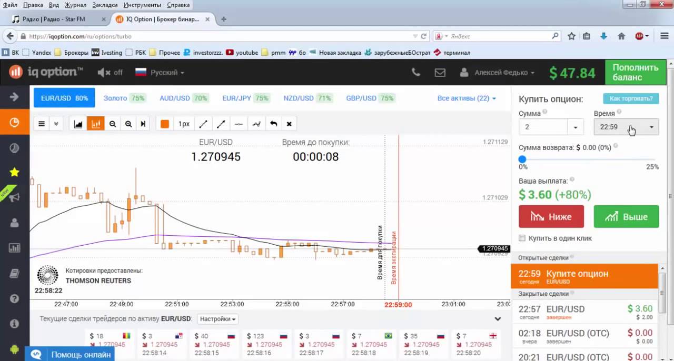Open the youtube bookmark
674x361 pixels.
click(242, 53)
